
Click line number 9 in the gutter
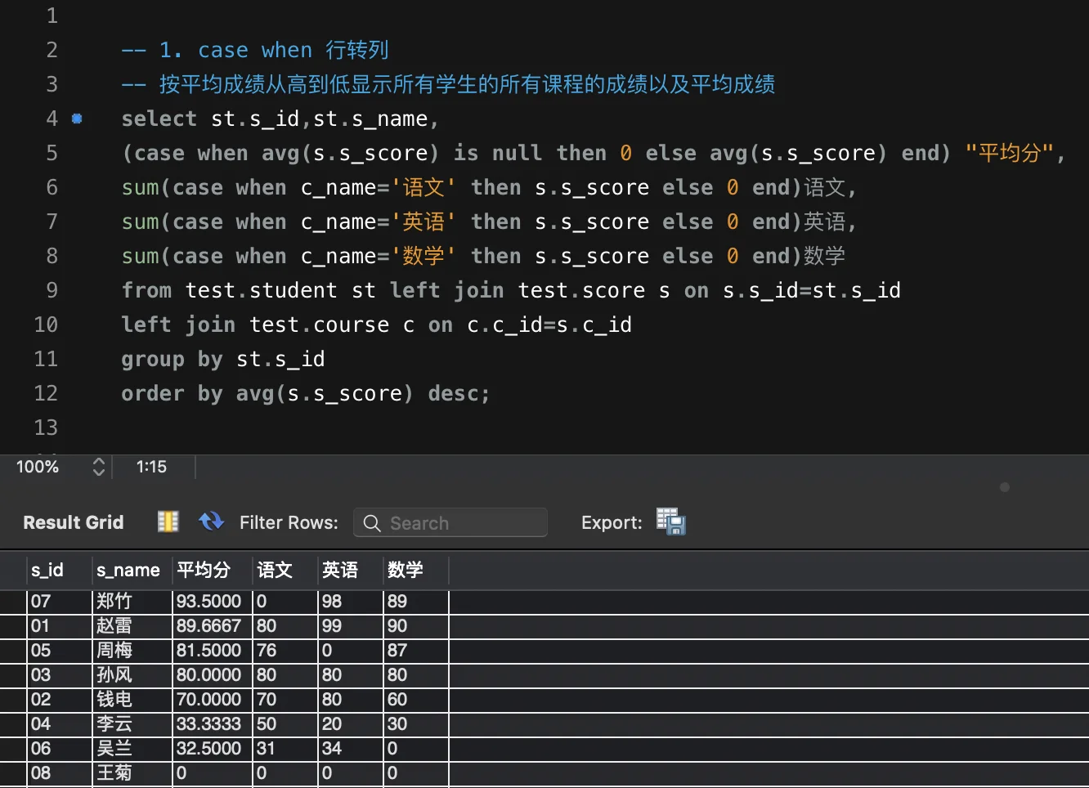click(52, 290)
